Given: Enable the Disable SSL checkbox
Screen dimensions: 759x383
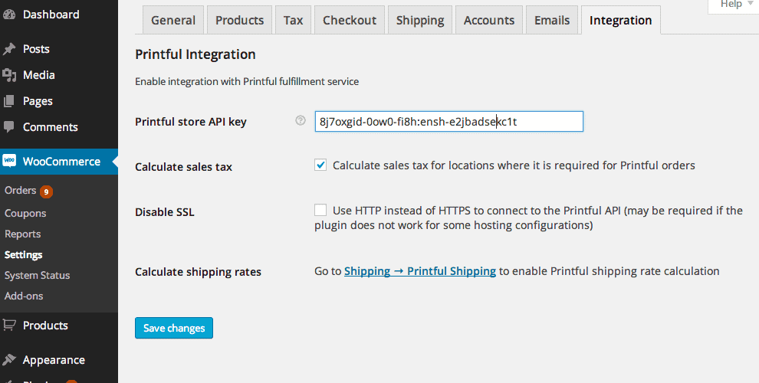Looking at the screenshot, I should 320,210.
